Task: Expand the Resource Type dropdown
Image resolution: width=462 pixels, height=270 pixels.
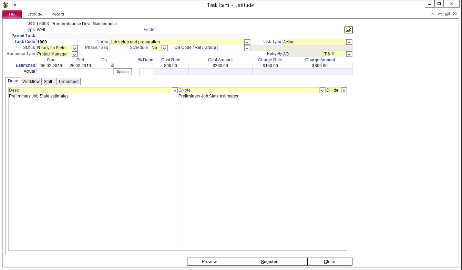Action: (x=74, y=54)
